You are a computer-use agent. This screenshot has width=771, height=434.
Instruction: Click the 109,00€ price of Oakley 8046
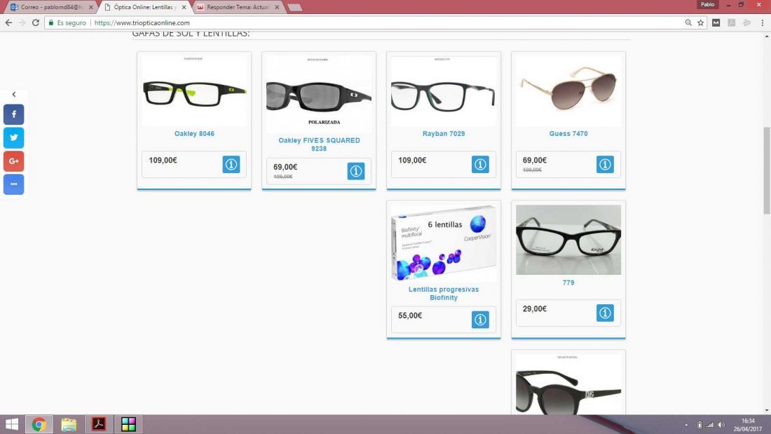[163, 160]
